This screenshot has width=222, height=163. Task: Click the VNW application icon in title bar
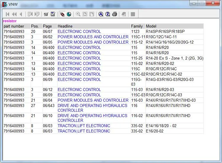(5, 4)
